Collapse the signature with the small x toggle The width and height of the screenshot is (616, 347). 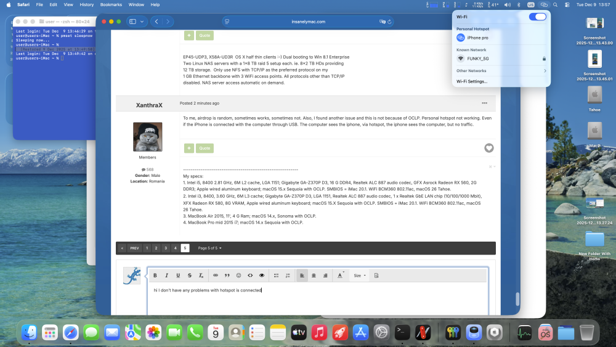[492, 166]
